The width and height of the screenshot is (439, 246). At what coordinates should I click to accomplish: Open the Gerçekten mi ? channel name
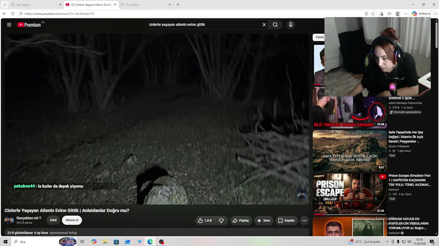(28, 218)
